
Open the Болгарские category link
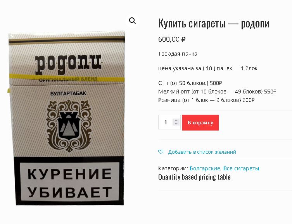pos(205,168)
